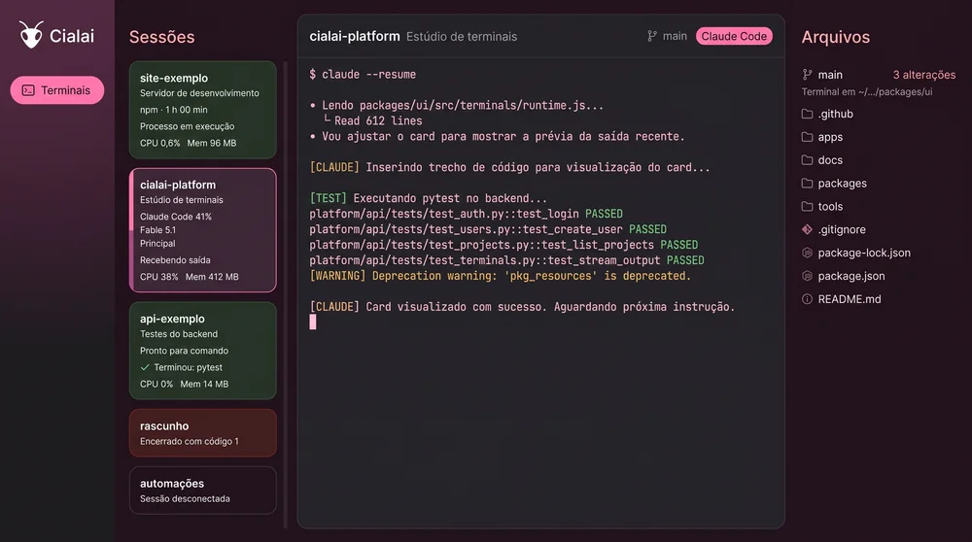Click the pink terminal cursor block
Viewport: 972px width, 542px height.
coord(313,322)
